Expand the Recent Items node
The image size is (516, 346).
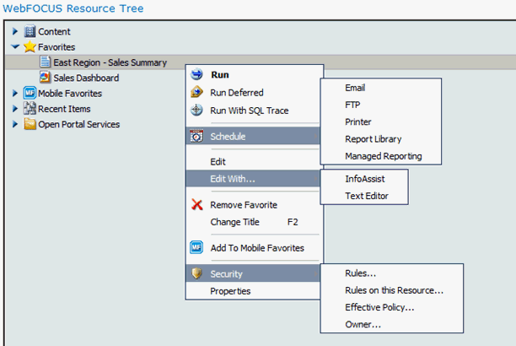pos(15,109)
